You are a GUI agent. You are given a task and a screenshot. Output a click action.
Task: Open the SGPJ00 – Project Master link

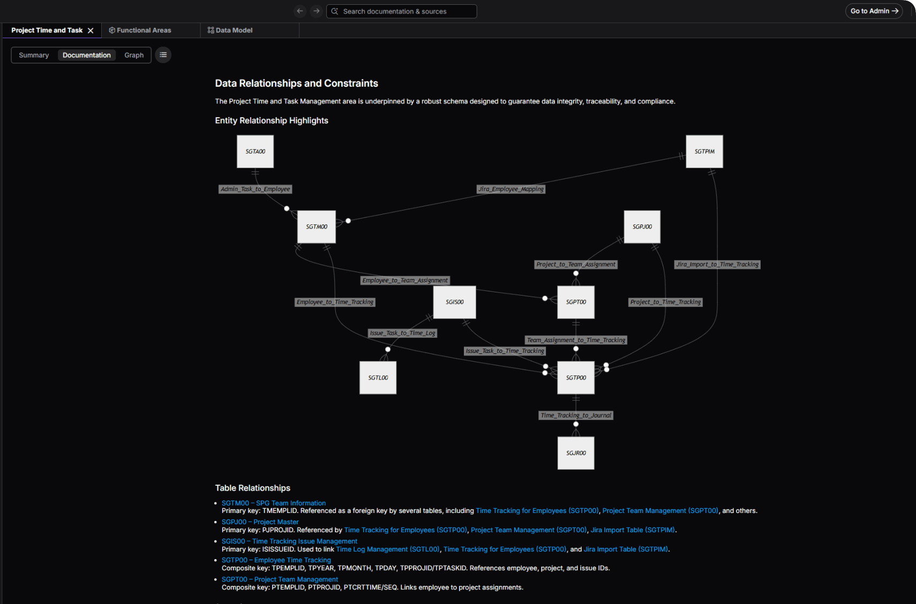[260, 522]
